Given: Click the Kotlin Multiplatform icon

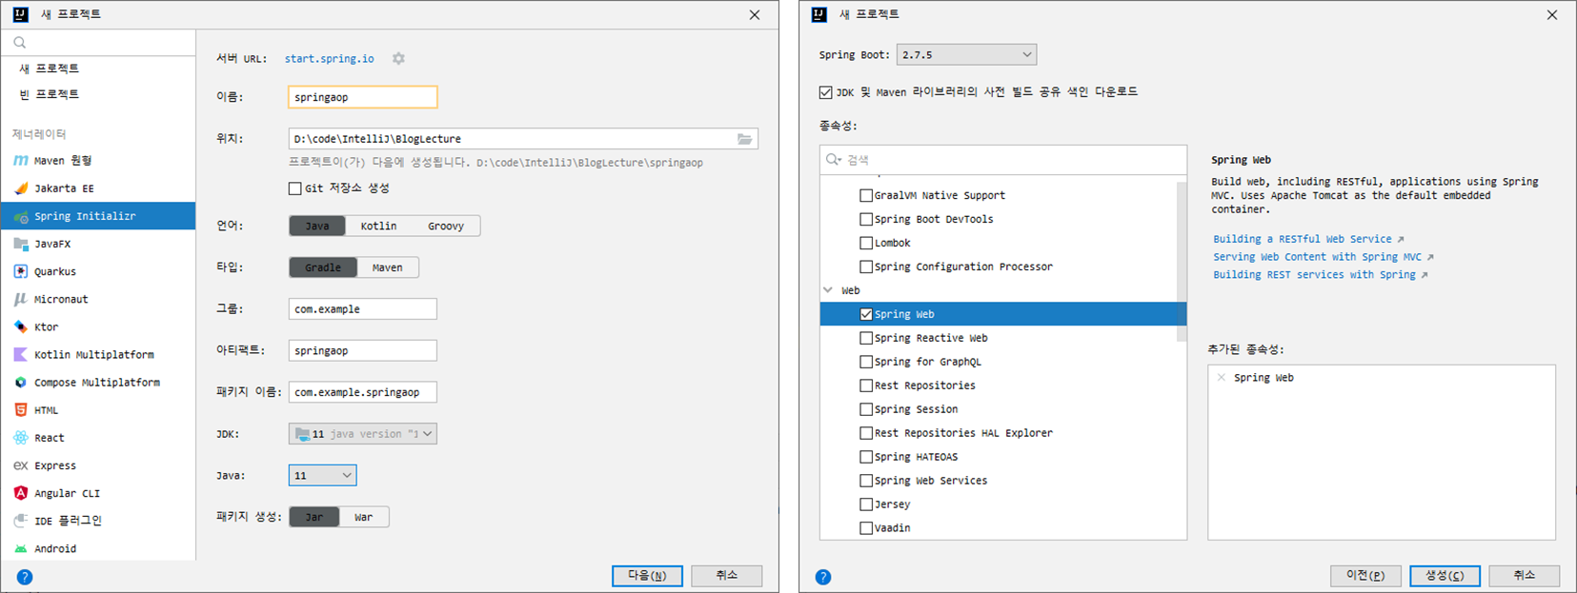Looking at the screenshot, I should click(x=21, y=354).
